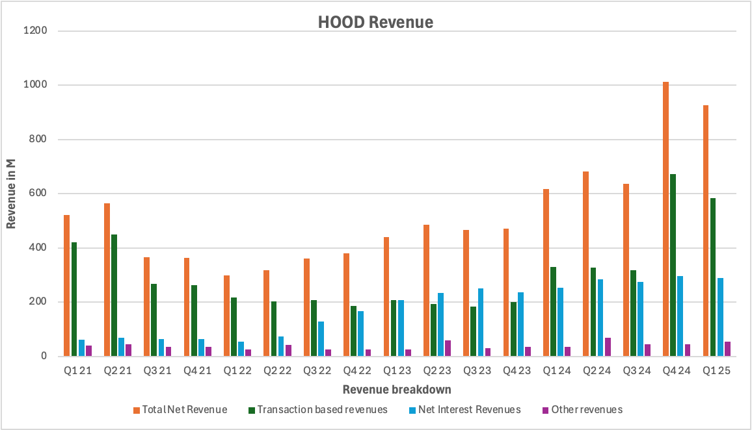Click the 1000 y-axis value
The image size is (752, 430).
click(36, 84)
